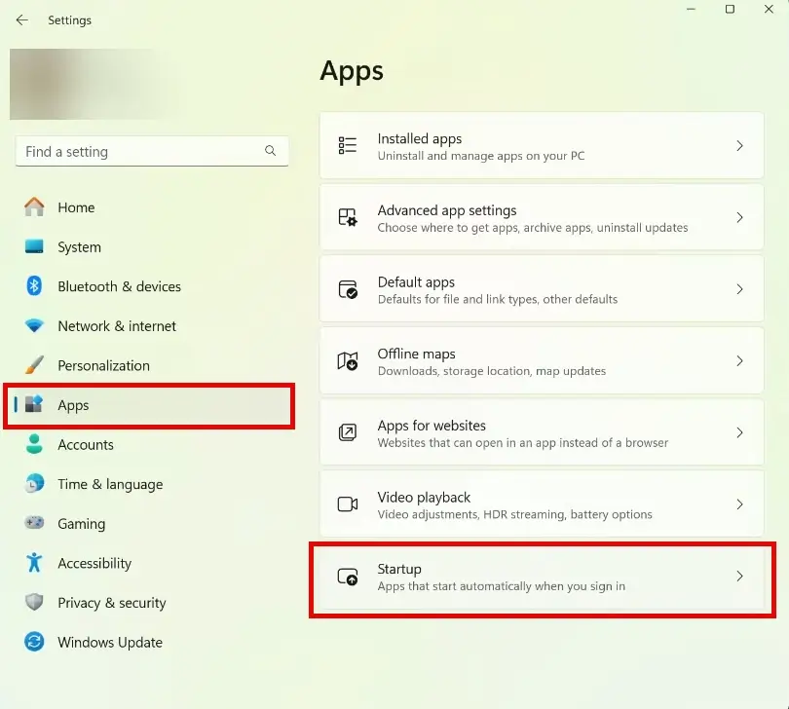Click the Accounts person icon
The height and width of the screenshot is (709, 789).
pyautogui.click(x=34, y=444)
